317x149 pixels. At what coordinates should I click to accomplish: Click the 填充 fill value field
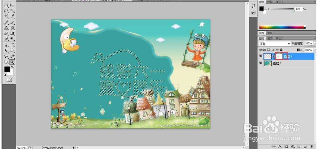coord(308,50)
